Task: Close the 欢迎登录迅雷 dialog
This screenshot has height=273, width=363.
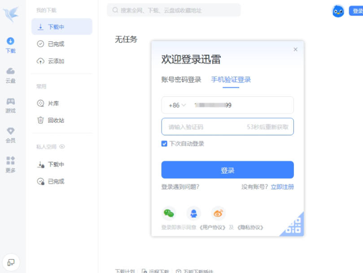Action: click(x=295, y=49)
